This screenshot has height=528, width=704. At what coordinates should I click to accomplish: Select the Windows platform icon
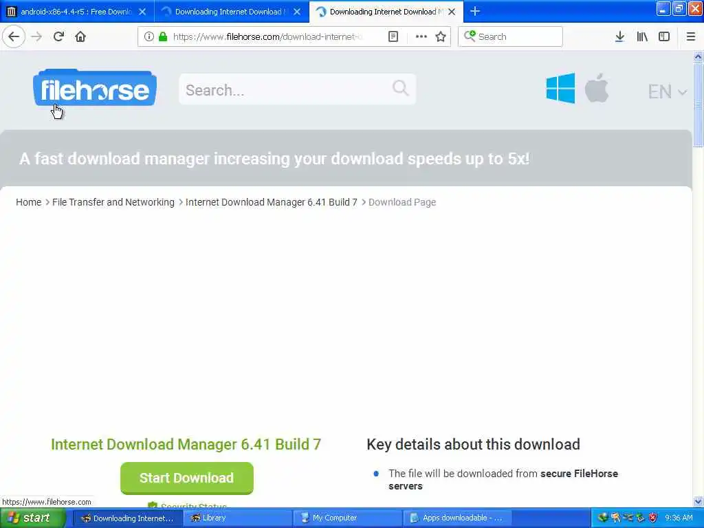tap(560, 89)
